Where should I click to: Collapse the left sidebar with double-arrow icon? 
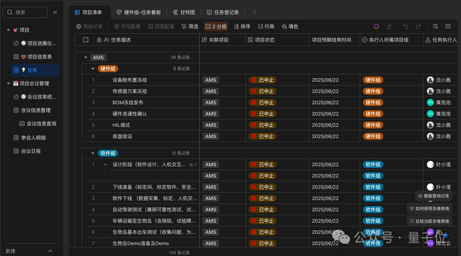[55, 12]
